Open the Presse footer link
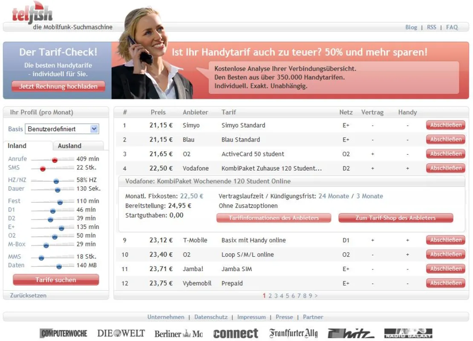This screenshot has width=473, height=341. (x=284, y=317)
